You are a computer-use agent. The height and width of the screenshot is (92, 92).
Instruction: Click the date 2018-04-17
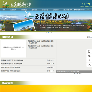(x=51, y=67)
